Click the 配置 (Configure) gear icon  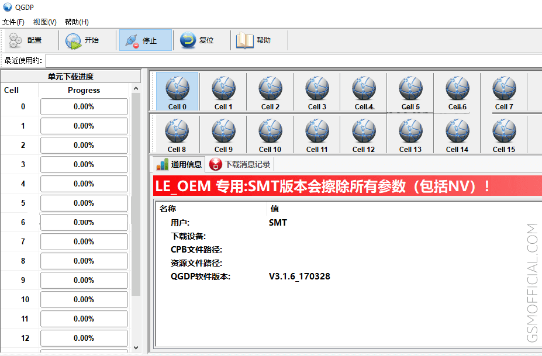pyautogui.click(x=16, y=40)
